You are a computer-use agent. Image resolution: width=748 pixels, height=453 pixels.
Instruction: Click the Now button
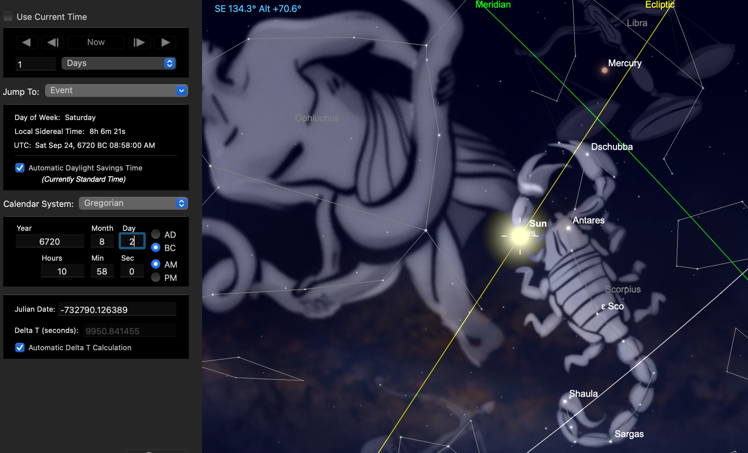(96, 42)
